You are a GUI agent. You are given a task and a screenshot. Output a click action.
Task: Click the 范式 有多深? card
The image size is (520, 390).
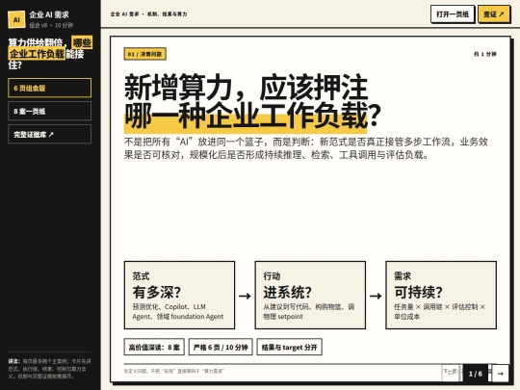pos(179,296)
